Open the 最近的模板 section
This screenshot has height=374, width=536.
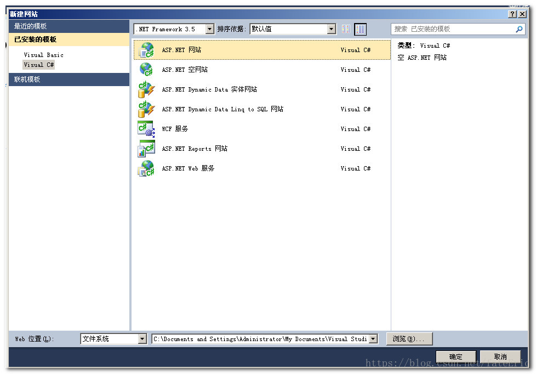pyautogui.click(x=69, y=26)
